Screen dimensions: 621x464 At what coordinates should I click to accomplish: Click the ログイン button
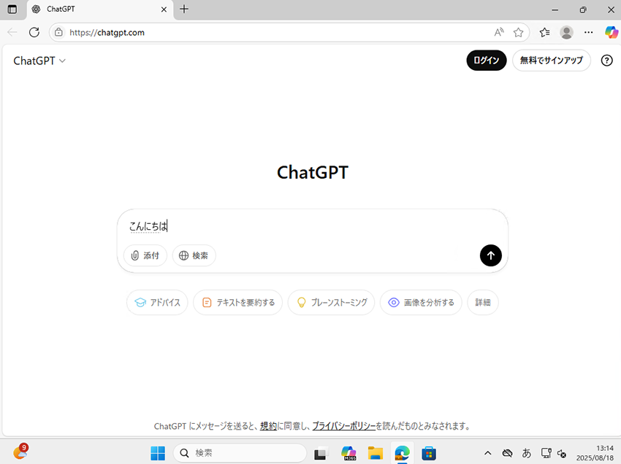[x=486, y=61]
